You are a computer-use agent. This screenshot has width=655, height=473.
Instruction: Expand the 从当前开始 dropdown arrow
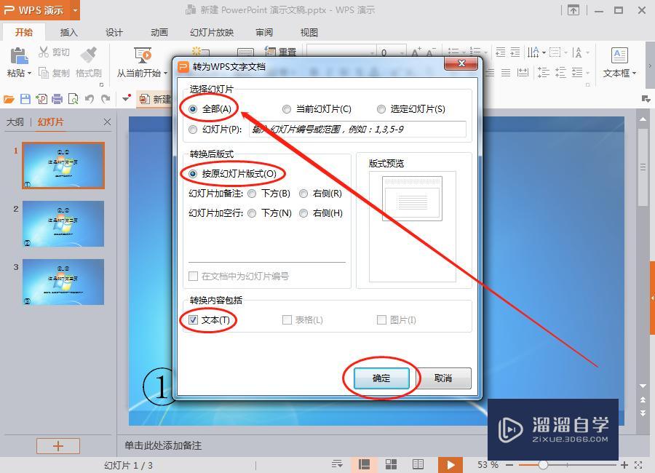coord(165,73)
